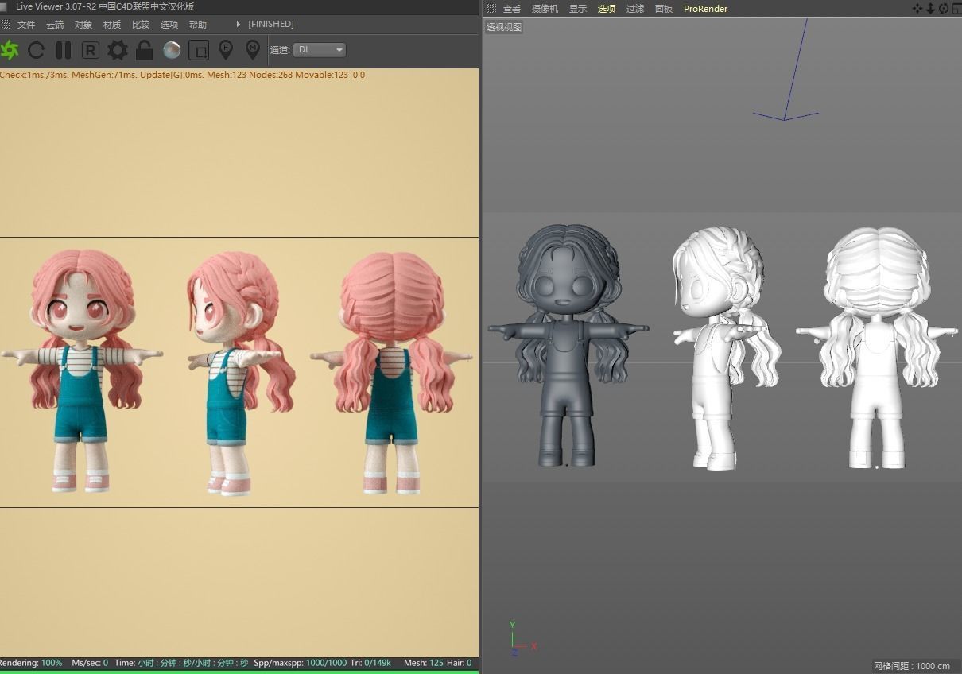Select the white back-view model in viewport
962x674 pixels.
click(878, 350)
